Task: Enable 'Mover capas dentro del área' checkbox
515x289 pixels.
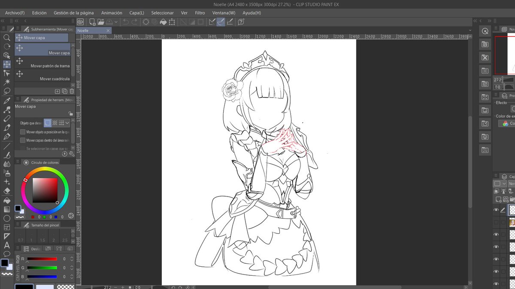Action: (23, 140)
